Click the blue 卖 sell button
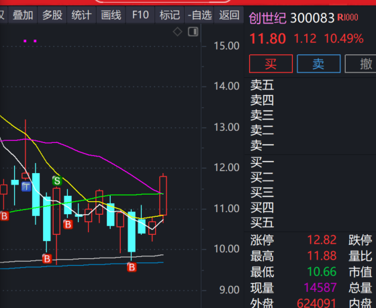This screenshot has width=376, height=308. [318, 64]
